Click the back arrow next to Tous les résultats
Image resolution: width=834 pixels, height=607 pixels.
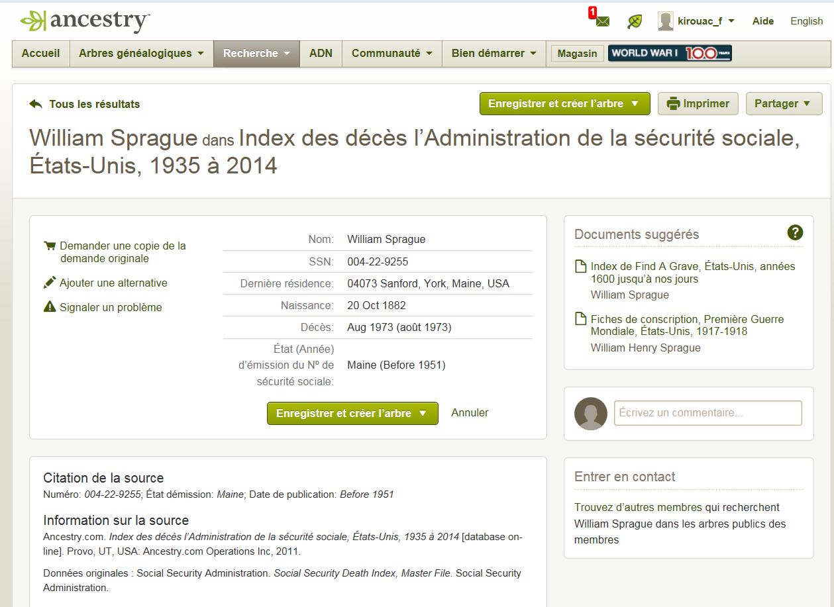pyautogui.click(x=36, y=104)
